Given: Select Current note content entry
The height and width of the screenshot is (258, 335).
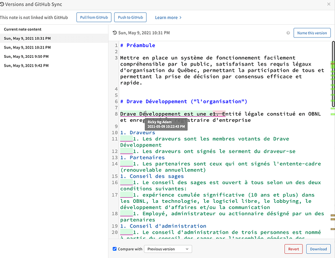Looking at the screenshot, I should [x=54, y=29].
